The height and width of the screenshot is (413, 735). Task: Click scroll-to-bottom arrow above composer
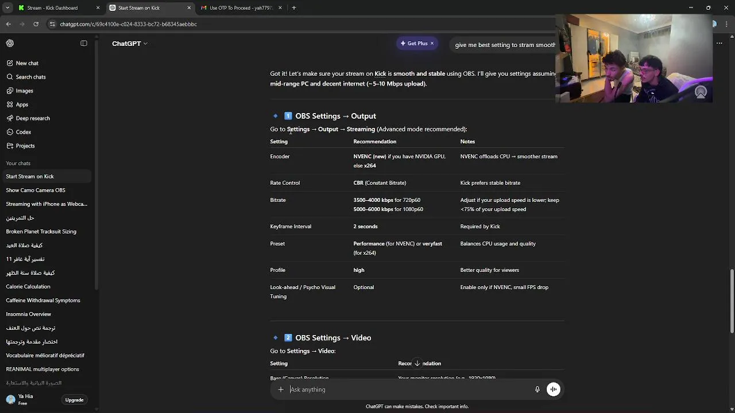coord(417,363)
